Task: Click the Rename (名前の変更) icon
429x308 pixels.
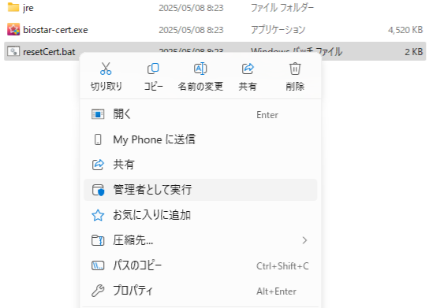Action: 200,69
